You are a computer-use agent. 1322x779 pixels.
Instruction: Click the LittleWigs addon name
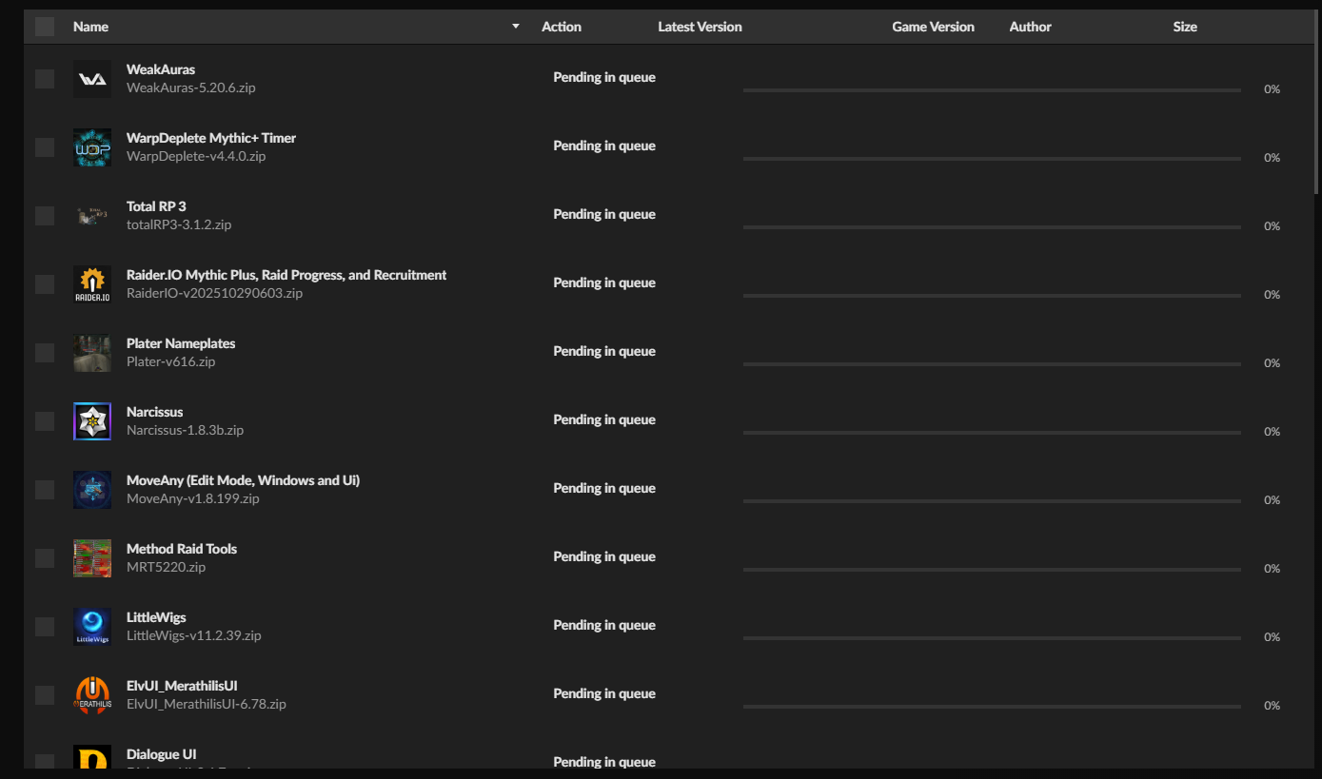pyautogui.click(x=156, y=617)
